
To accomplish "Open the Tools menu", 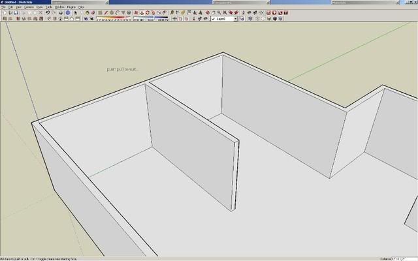I will (48, 7).
